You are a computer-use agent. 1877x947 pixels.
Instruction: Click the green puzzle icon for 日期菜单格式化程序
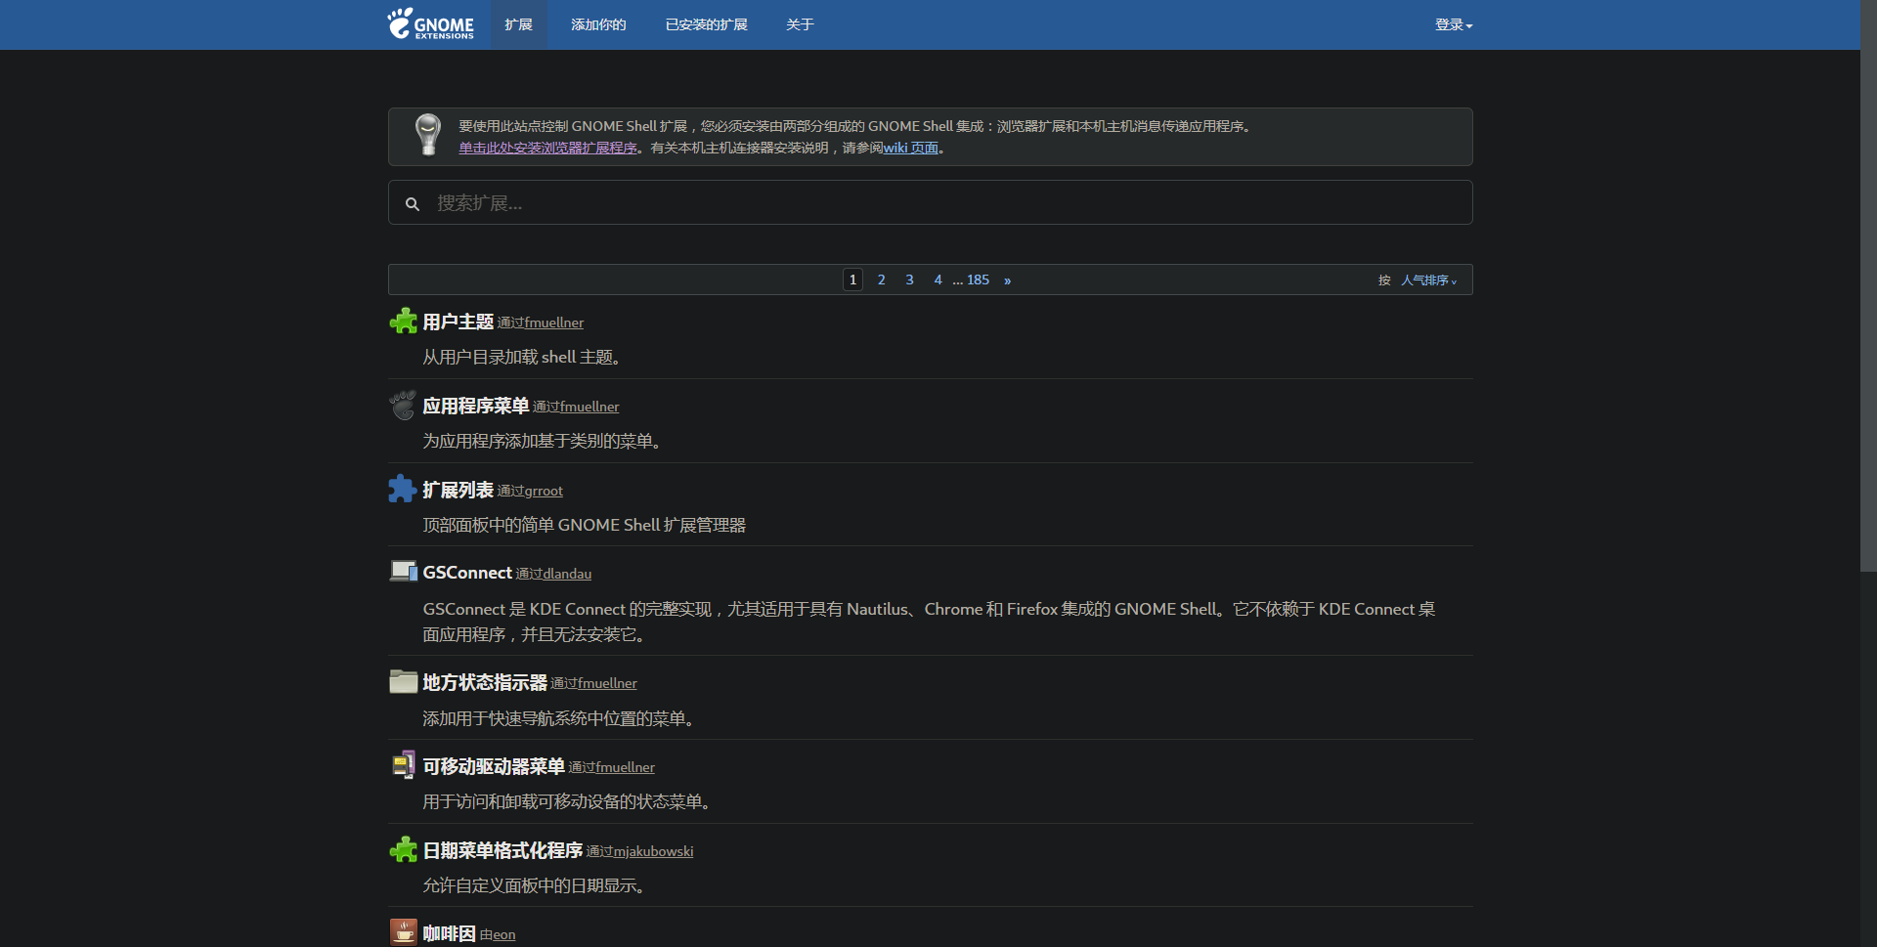[x=403, y=849]
